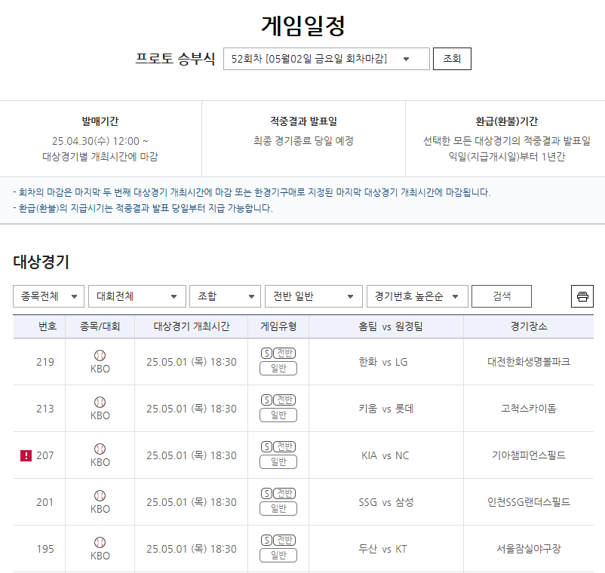Screen dimensions: 605x573
Task: Open the 대회전체 filter dropdown
Action: pyautogui.click(x=137, y=296)
